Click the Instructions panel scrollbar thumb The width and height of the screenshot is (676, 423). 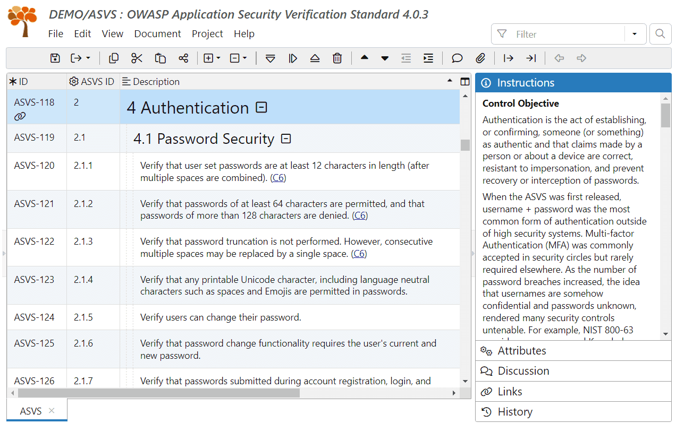pos(666,116)
